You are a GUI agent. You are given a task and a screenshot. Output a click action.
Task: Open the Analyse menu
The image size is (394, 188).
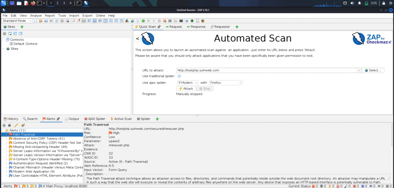36,15
